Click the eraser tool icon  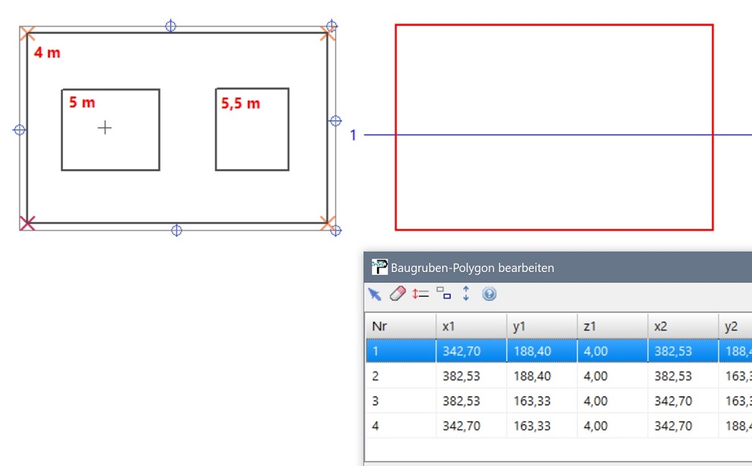(398, 294)
